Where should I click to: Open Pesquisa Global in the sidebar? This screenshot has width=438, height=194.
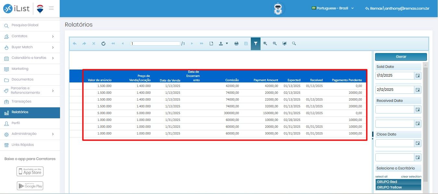click(x=30, y=25)
